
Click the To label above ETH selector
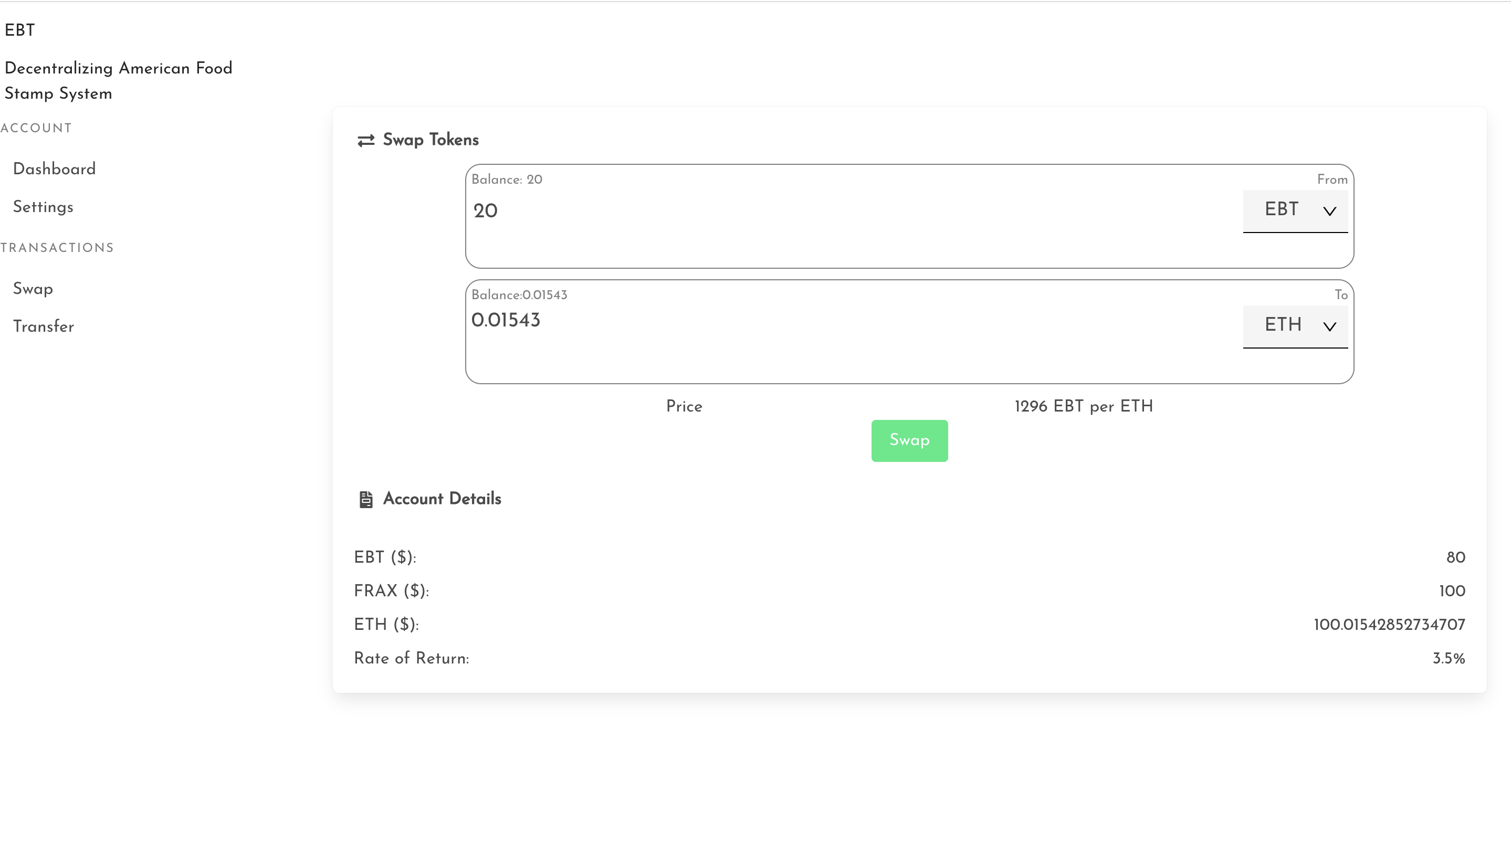pos(1341,295)
